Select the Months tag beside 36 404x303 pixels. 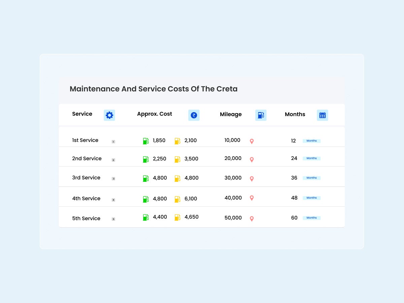click(311, 178)
